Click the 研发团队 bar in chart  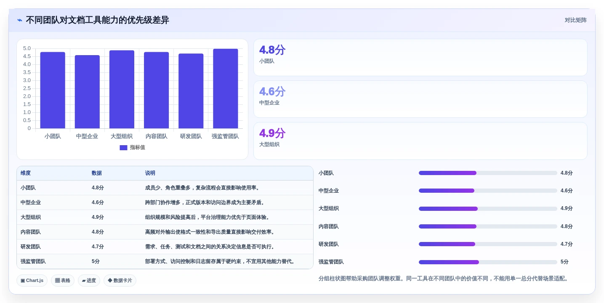tap(191, 91)
